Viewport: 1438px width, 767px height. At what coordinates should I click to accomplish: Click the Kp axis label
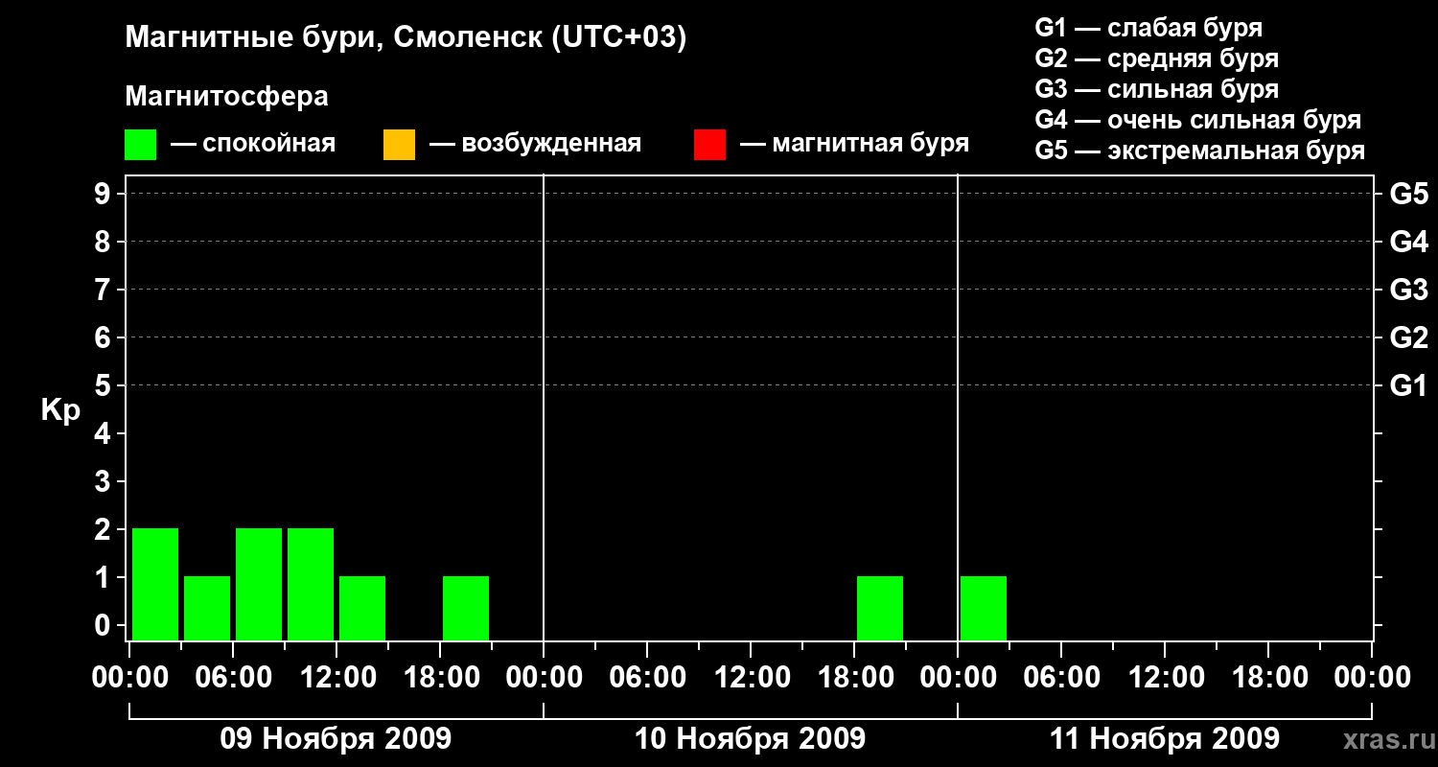[60, 410]
